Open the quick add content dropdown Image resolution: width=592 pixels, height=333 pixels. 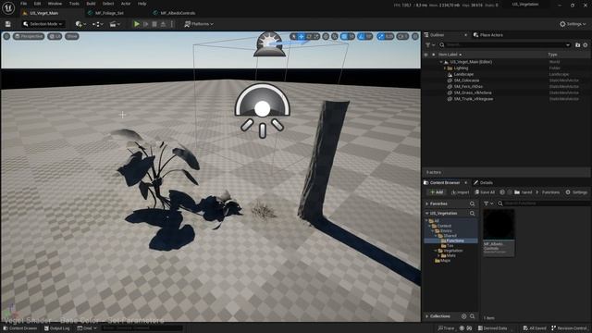point(80,24)
